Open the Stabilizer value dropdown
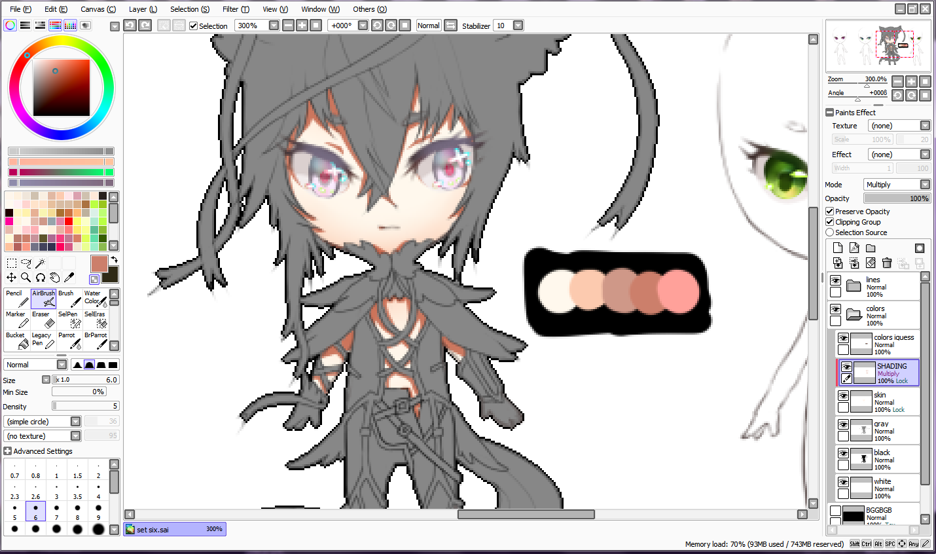The width and height of the screenshot is (936, 554). 518,26
